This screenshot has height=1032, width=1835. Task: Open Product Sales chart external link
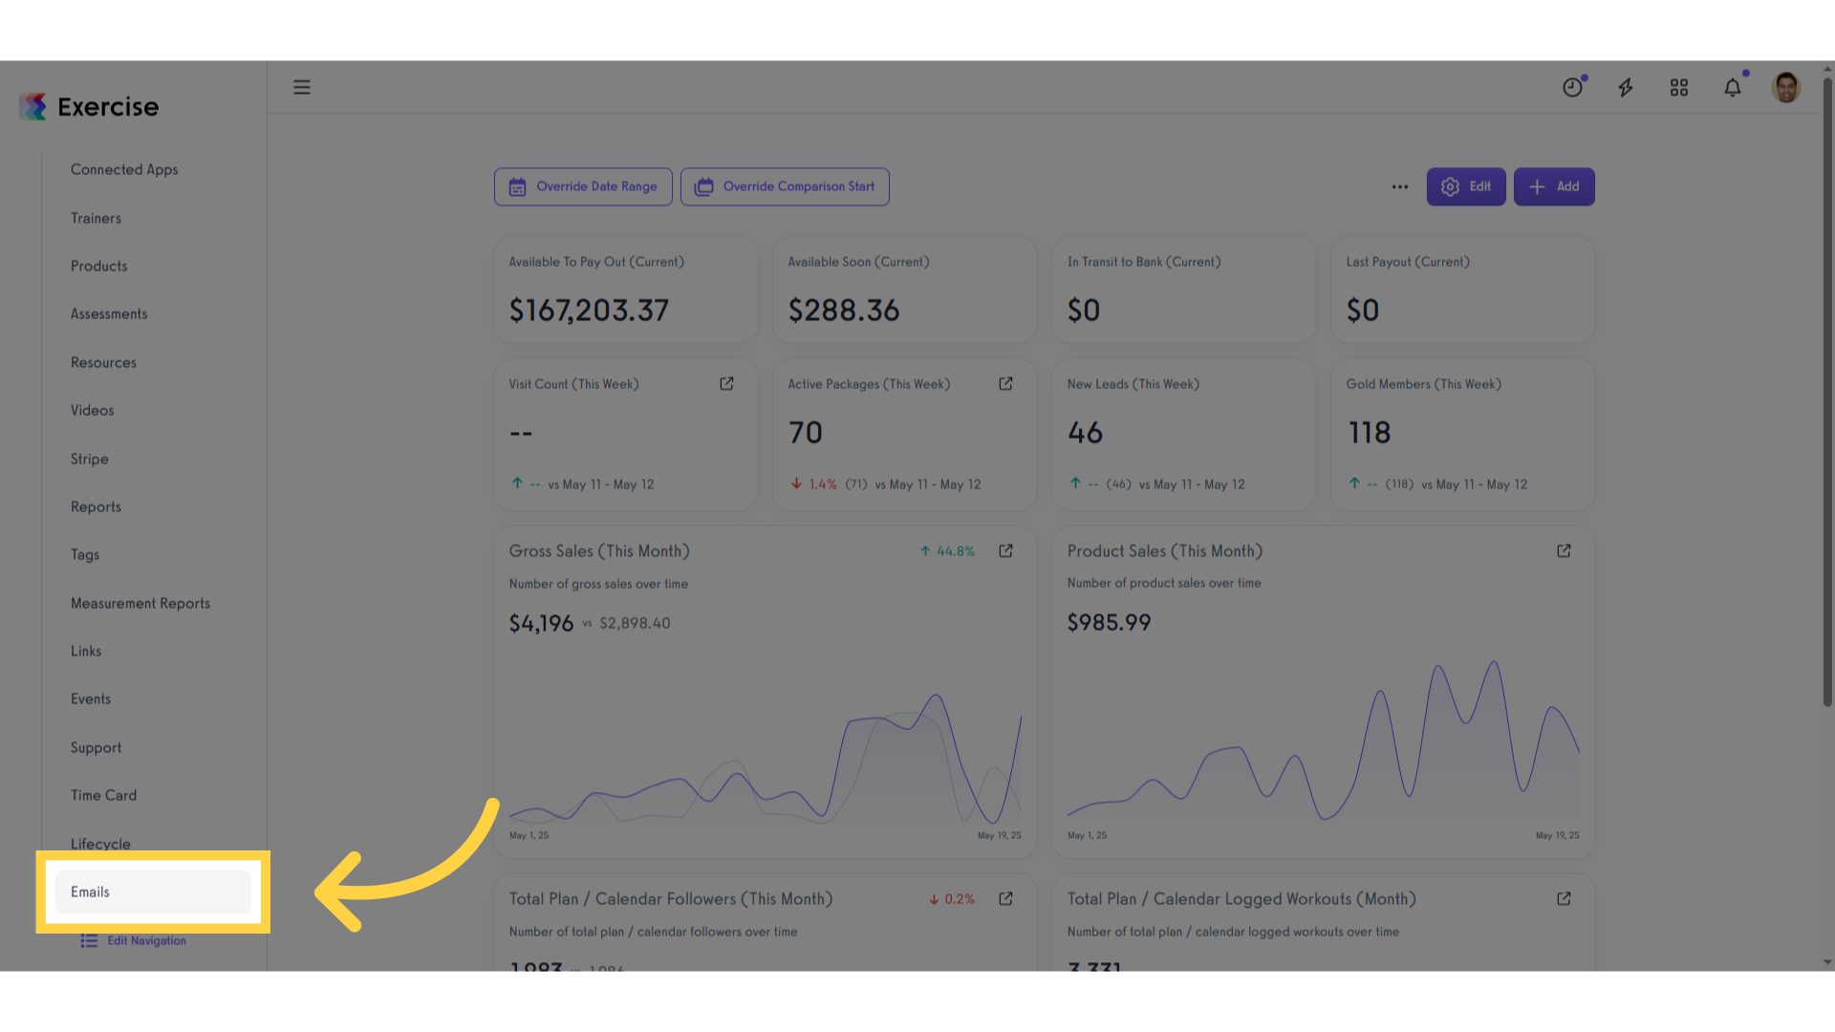click(1564, 550)
